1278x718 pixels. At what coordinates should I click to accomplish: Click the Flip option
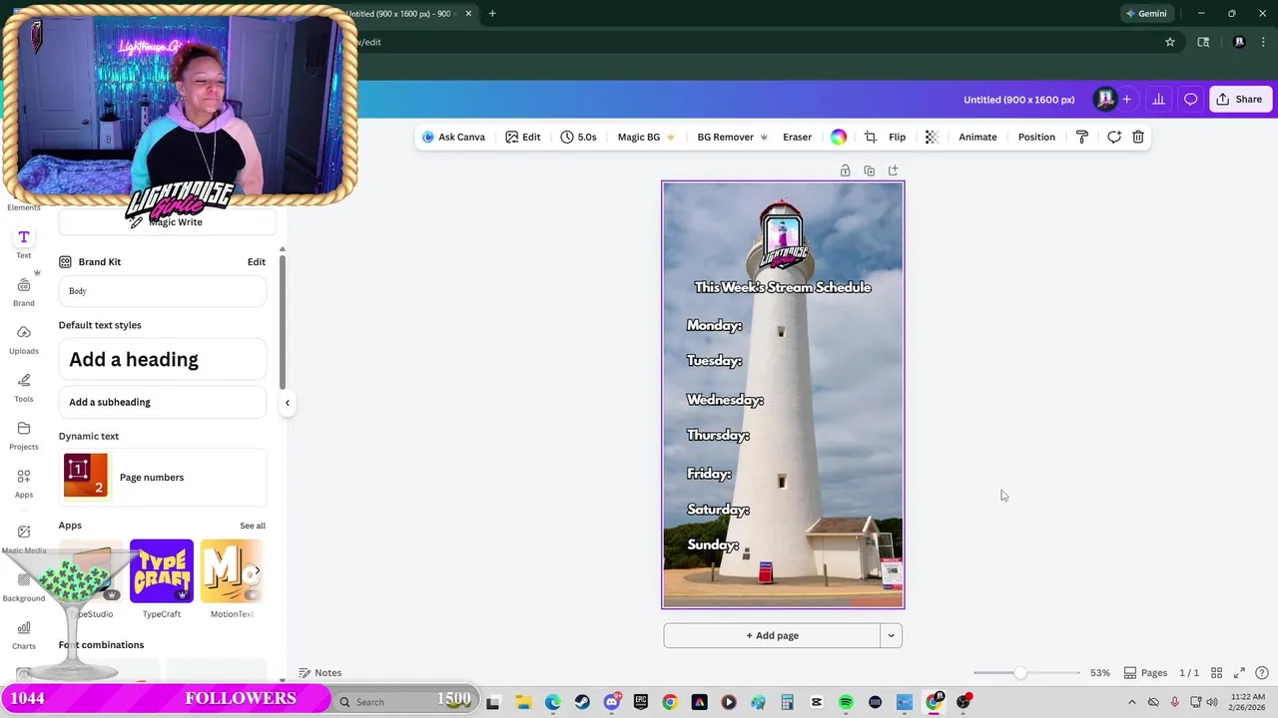[x=898, y=137]
